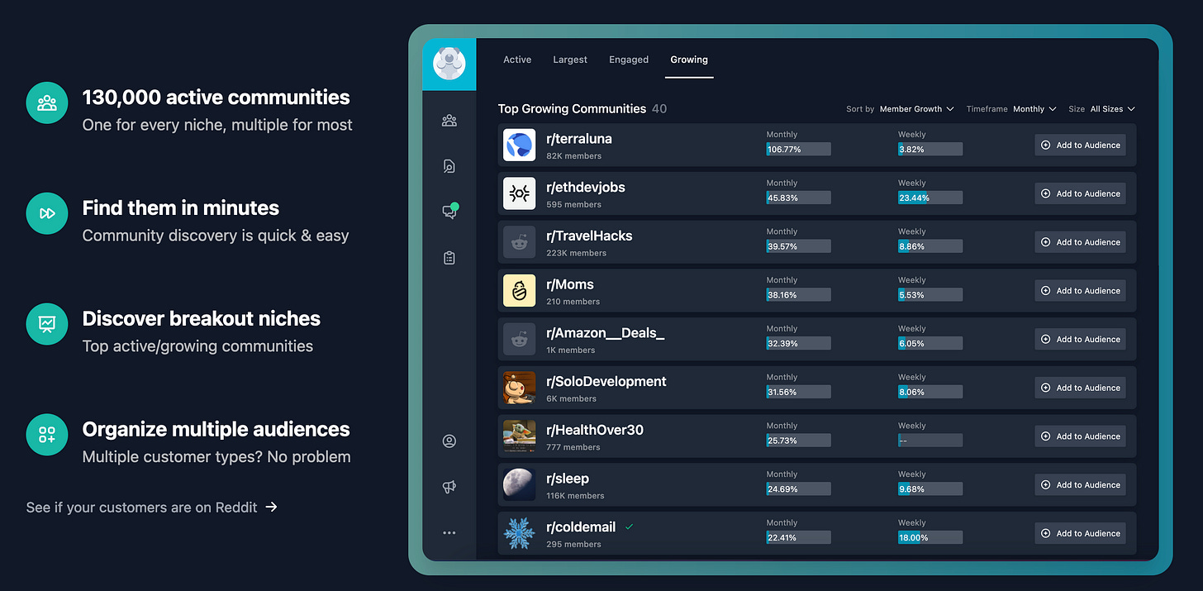Open the r/Amazon__Deals_ community name
The height and width of the screenshot is (591, 1203).
(606, 333)
